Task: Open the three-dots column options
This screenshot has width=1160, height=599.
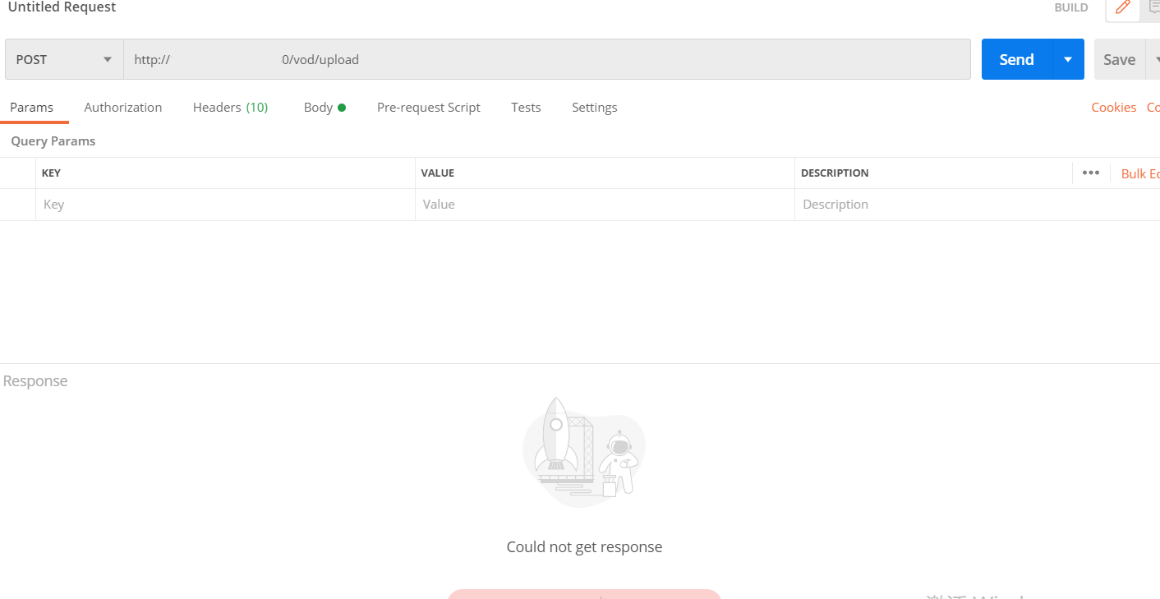Action: click(x=1091, y=173)
